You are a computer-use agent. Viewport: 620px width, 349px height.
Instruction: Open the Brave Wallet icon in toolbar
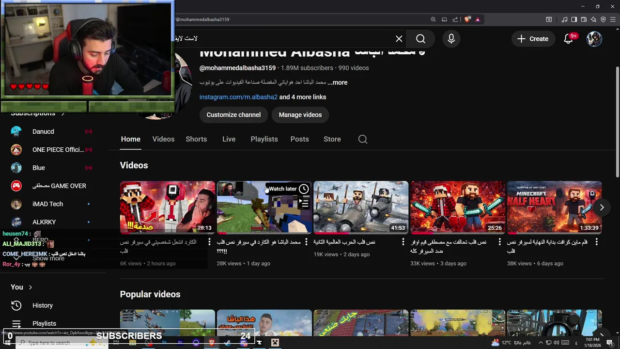584,19
